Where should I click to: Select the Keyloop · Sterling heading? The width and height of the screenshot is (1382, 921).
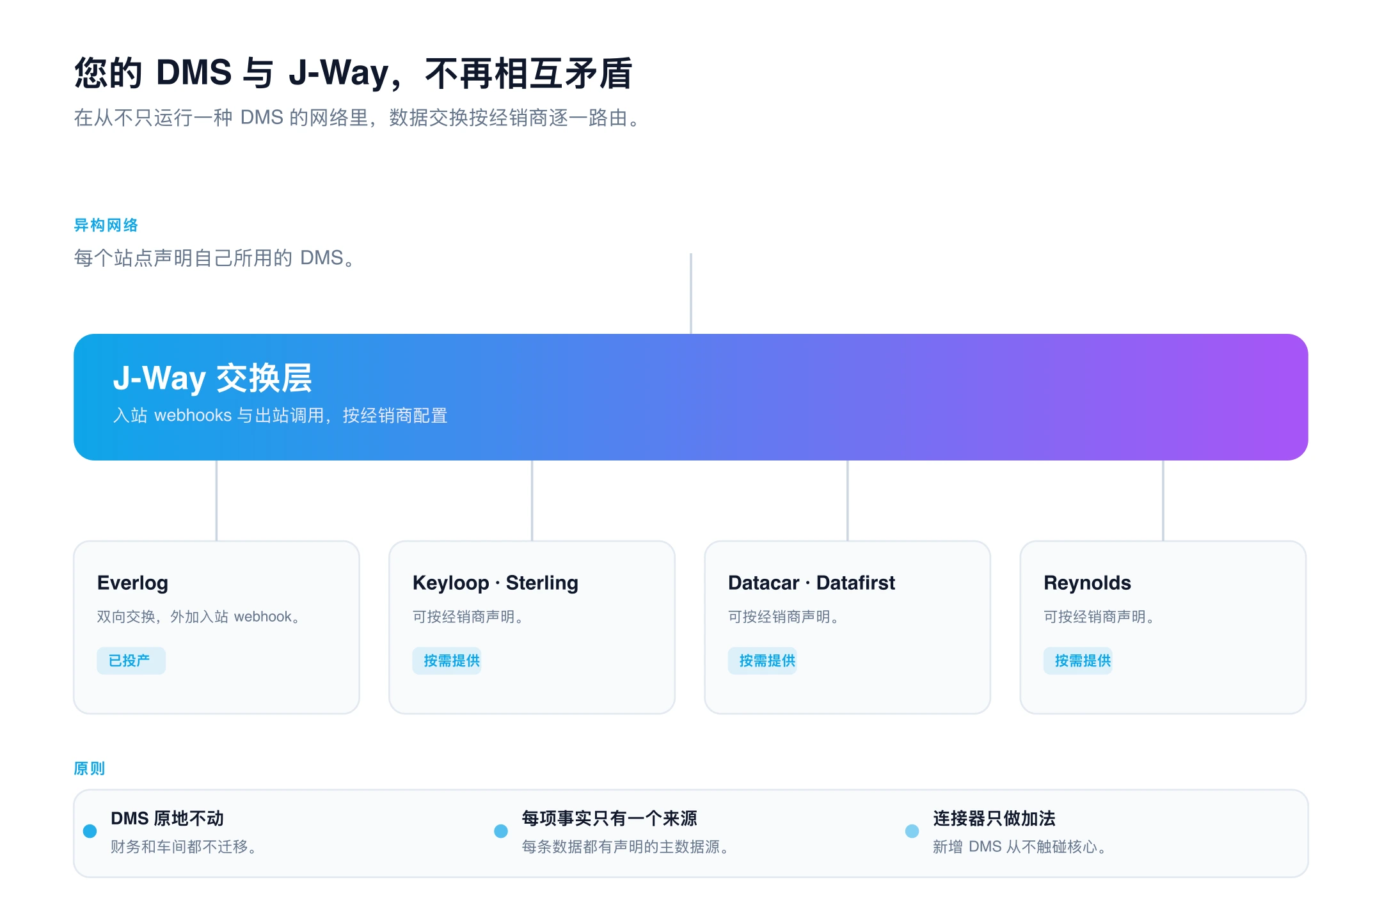[495, 583]
